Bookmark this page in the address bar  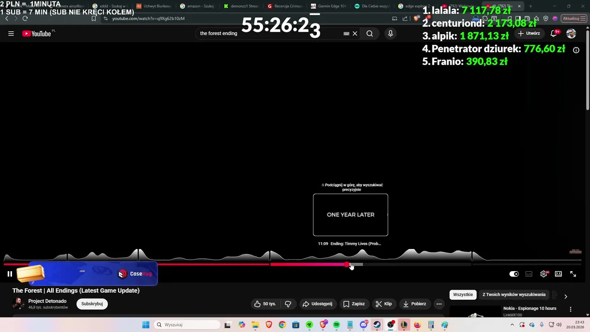94,18
